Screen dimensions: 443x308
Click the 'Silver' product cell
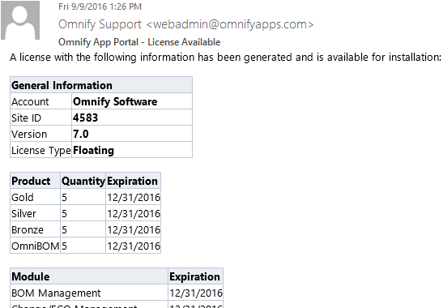coord(35,213)
